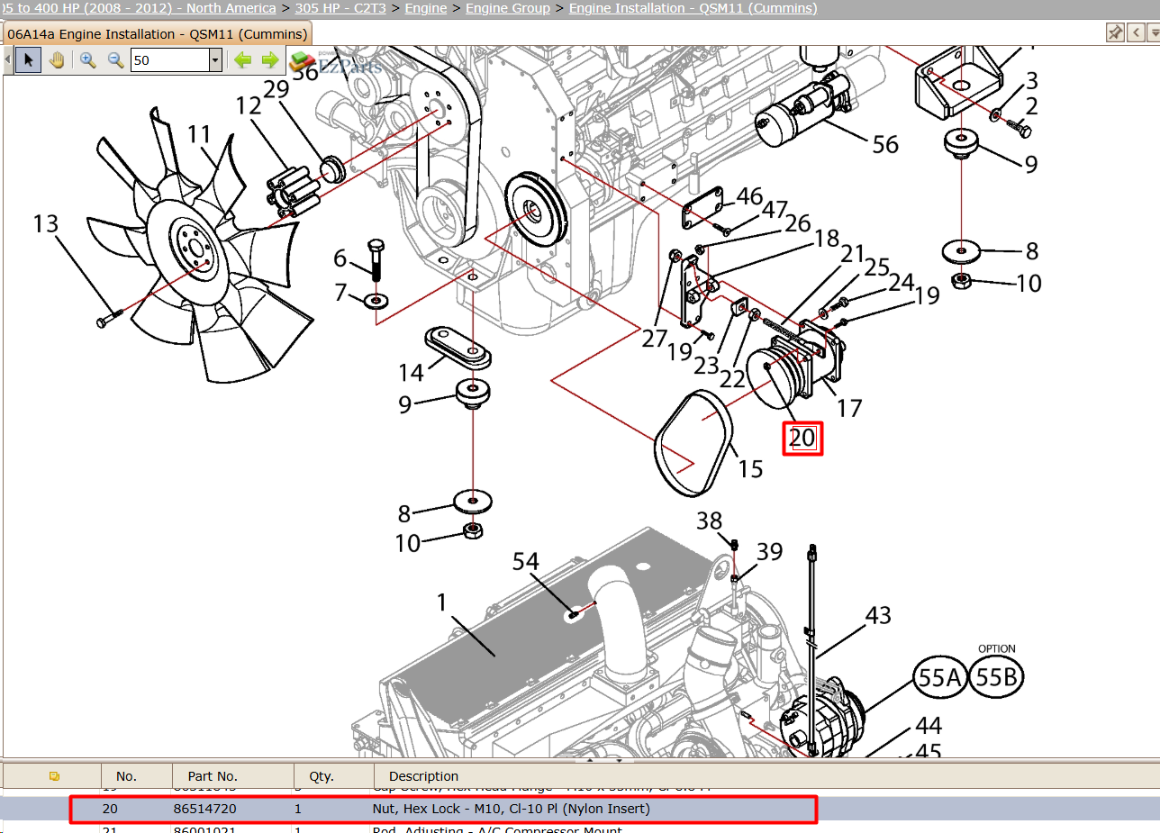Click the zoom level field showing 50
Screen dimensions: 1160x833
(169, 60)
